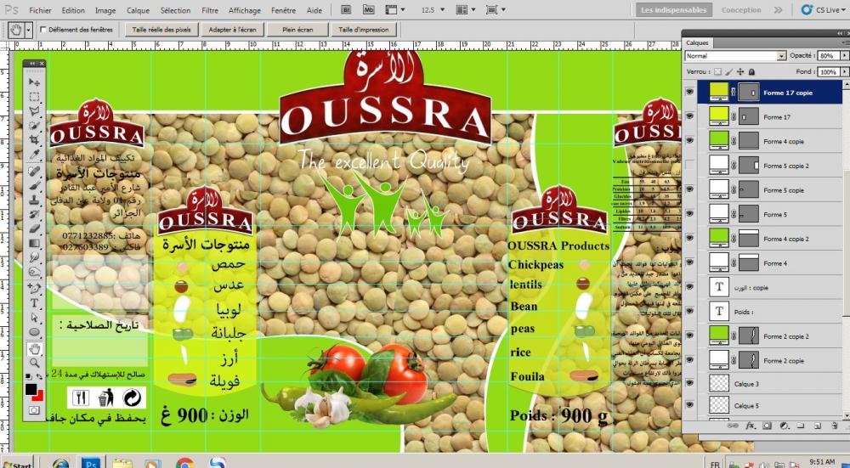Viewport: 850px width, 468px height.
Task: Select the Pen tool
Action: coord(34,288)
